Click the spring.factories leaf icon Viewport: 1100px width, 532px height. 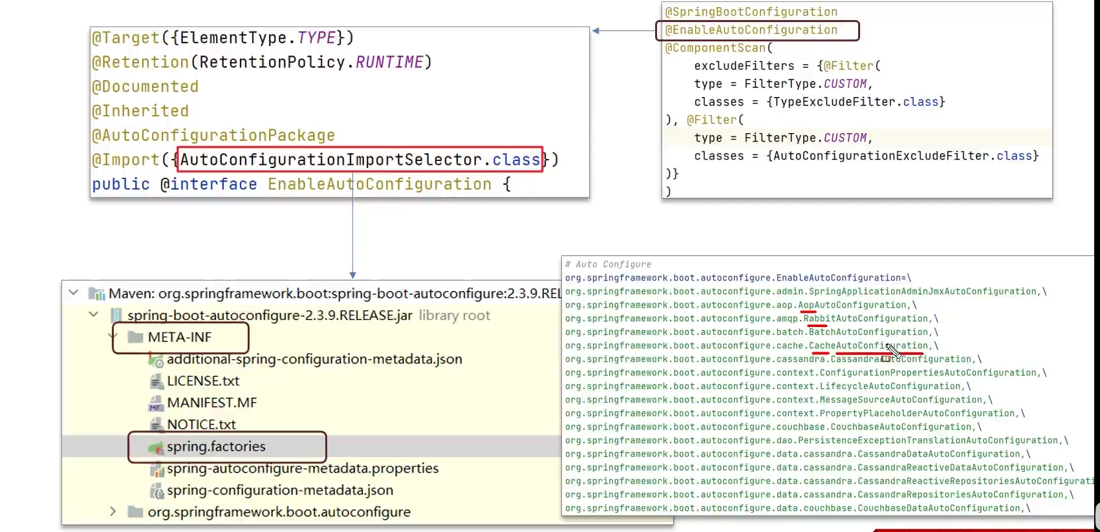tap(156, 447)
